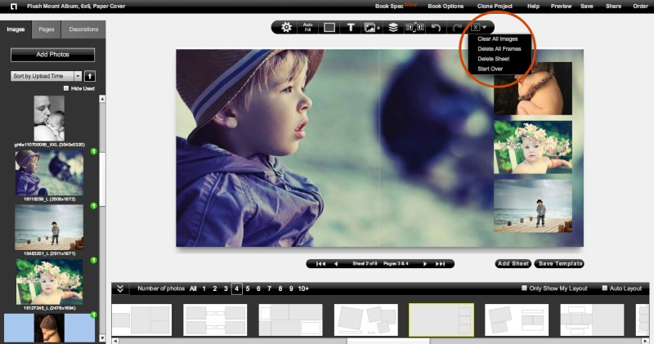This screenshot has width=654, height=344.
Task: Switch to the Pages tab
Action: (x=47, y=29)
